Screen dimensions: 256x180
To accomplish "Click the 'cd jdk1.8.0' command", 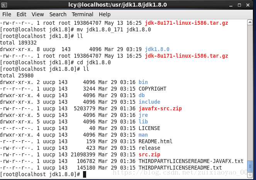I will tap(94, 62).
